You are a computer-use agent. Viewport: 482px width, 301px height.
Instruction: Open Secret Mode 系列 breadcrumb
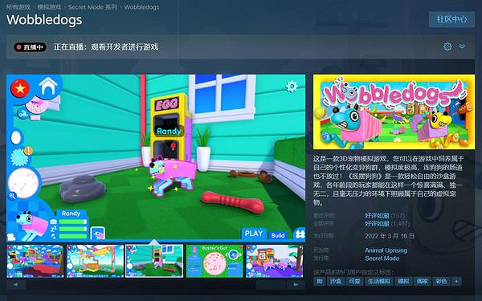(92, 6)
